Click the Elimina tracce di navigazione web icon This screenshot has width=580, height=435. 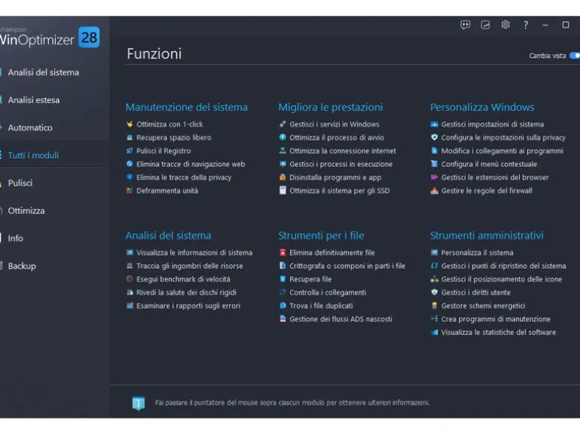pos(130,164)
